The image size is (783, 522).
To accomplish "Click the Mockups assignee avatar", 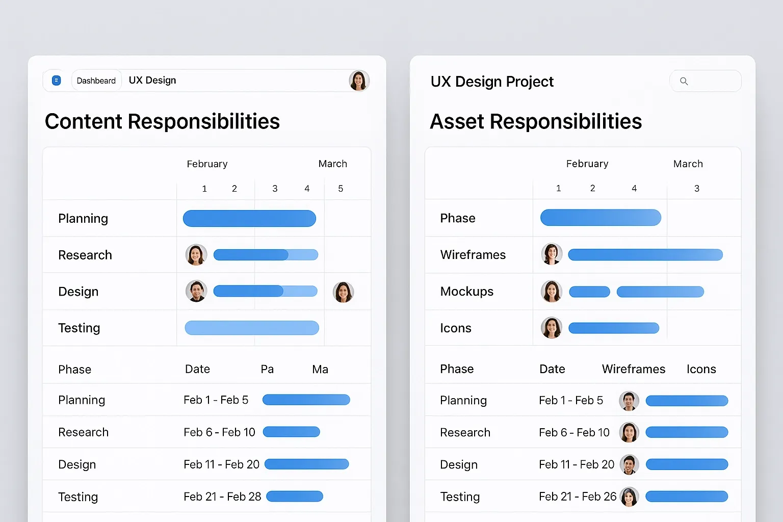I will point(552,292).
